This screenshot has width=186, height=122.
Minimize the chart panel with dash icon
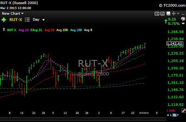[183, 14]
